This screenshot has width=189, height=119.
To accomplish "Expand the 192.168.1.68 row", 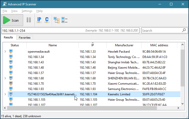I will pos(5,78).
